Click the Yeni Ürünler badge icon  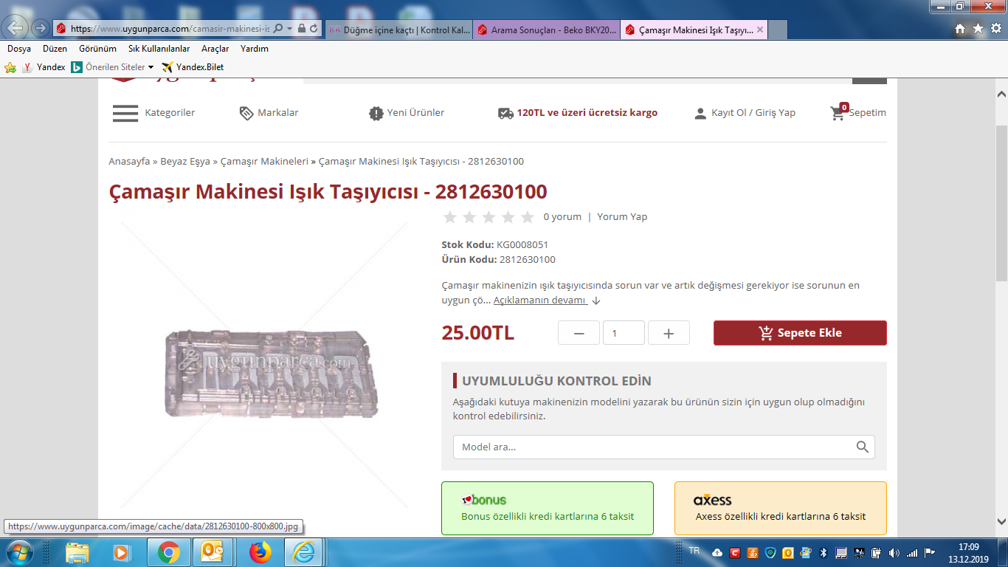pyautogui.click(x=376, y=113)
